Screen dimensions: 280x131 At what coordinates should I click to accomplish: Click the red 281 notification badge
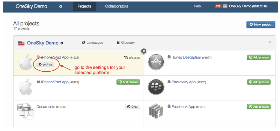coord(218,6)
